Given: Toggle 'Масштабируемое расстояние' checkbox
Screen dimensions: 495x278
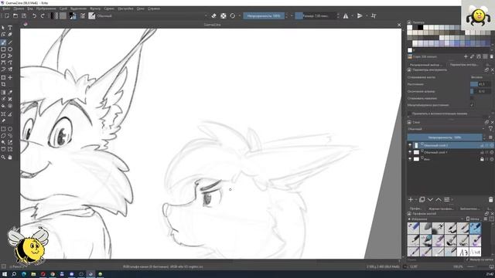Looking at the screenshot, I should click(x=472, y=105).
